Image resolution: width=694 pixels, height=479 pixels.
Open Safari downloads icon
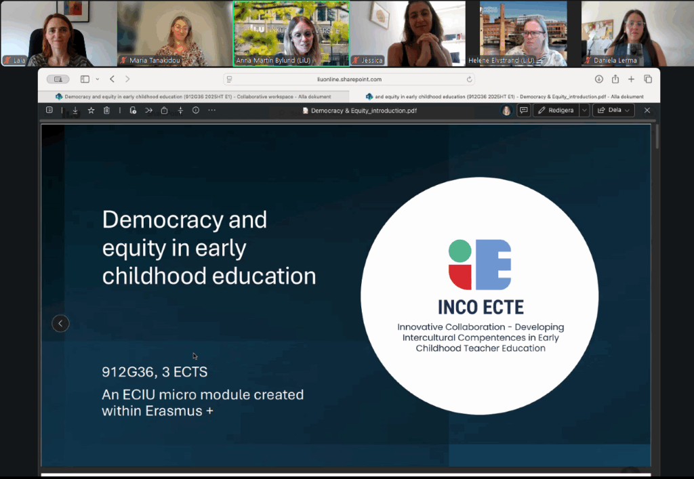[x=599, y=79]
